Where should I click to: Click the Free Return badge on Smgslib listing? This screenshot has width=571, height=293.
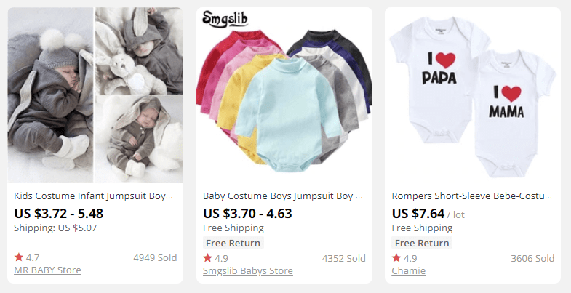(233, 243)
